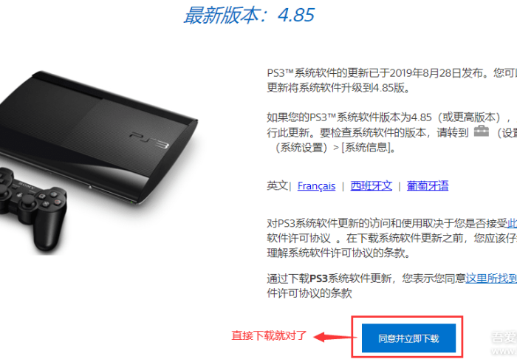Open the Français language link
Screen dimensions: 517x362
[316, 186]
